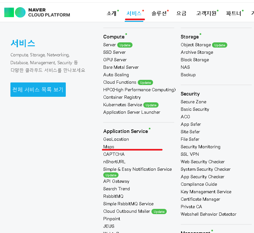Open the nShortURL link
Viewport: 254px width, 233px height.
point(114,162)
